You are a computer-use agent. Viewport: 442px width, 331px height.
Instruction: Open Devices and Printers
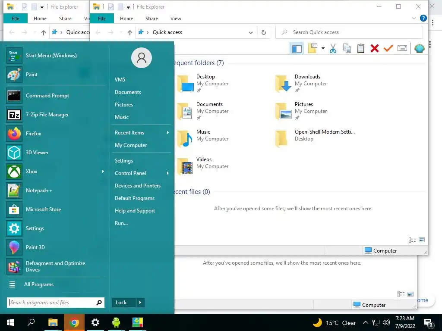coord(138,186)
